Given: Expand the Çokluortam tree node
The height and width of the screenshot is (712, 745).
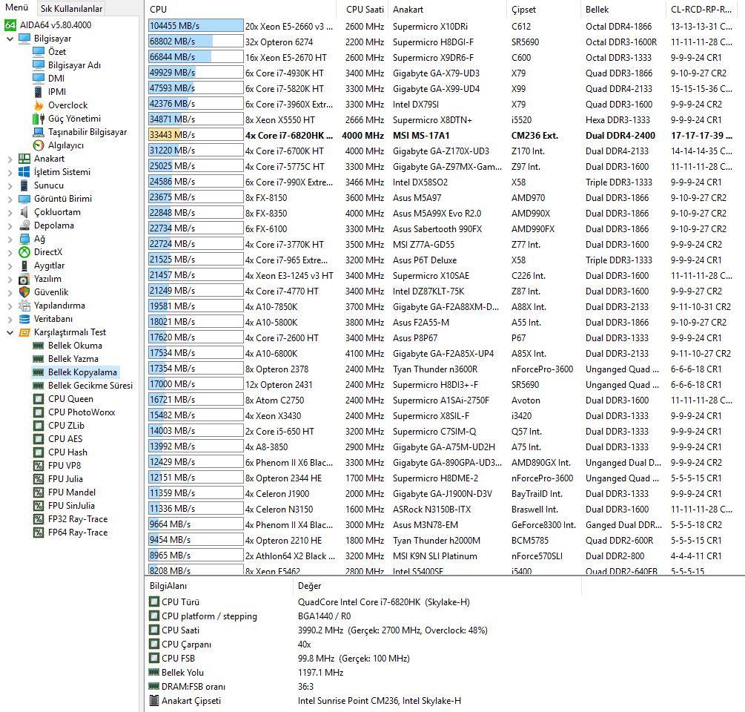Looking at the screenshot, I should [10, 212].
